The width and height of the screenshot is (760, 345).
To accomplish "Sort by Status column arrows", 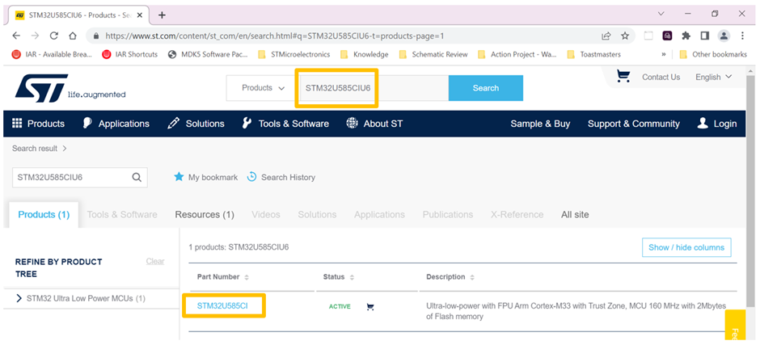I will pos(352,277).
